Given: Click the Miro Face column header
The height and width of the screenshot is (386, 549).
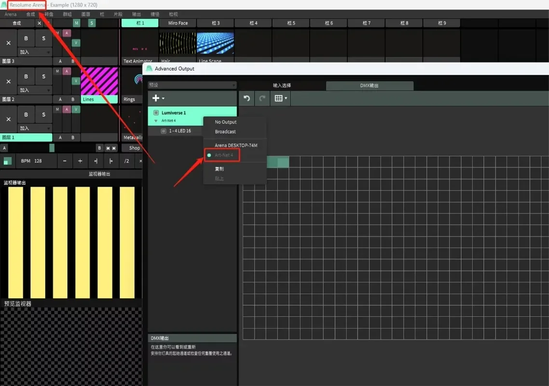Looking at the screenshot, I should 178,23.
